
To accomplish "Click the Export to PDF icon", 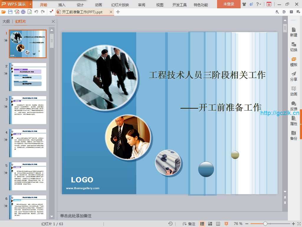I will pos(17,12).
